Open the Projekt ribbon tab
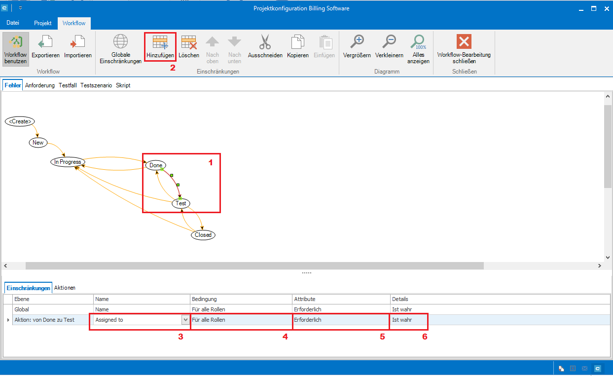The image size is (613, 376). point(43,23)
